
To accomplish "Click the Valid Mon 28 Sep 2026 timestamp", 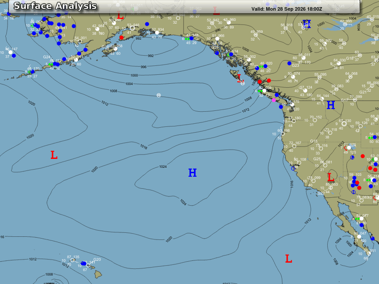I will coord(287,9).
